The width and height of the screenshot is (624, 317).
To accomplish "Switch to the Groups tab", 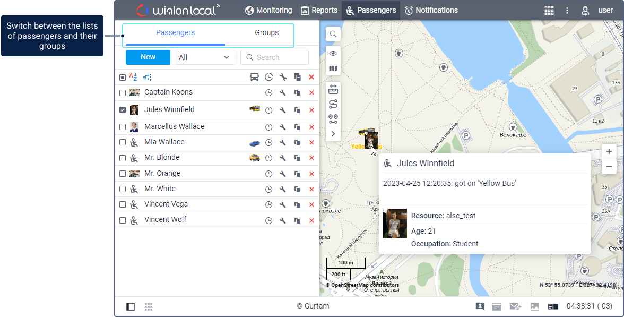I will click(x=266, y=33).
